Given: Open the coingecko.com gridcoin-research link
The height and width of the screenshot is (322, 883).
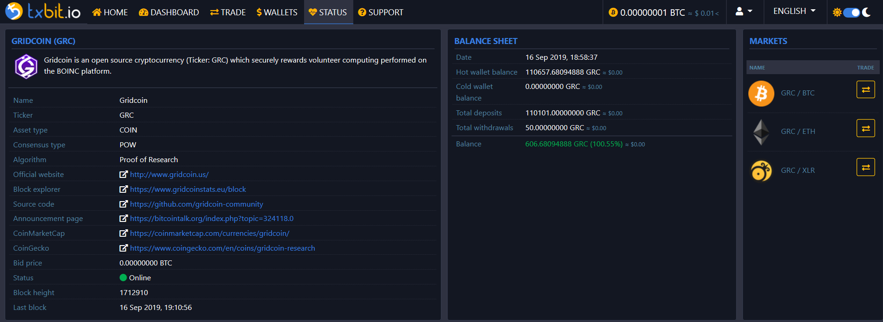Looking at the screenshot, I should pos(222,248).
